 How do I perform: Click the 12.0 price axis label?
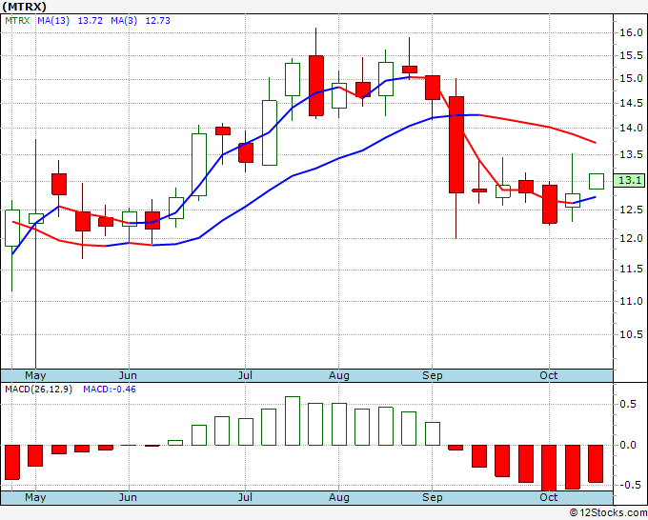coord(631,238)
